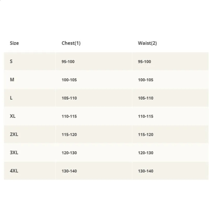Click waist value 115-120 for size 2XL
Screen dimensions: 209x209
[x=146, y=135]
